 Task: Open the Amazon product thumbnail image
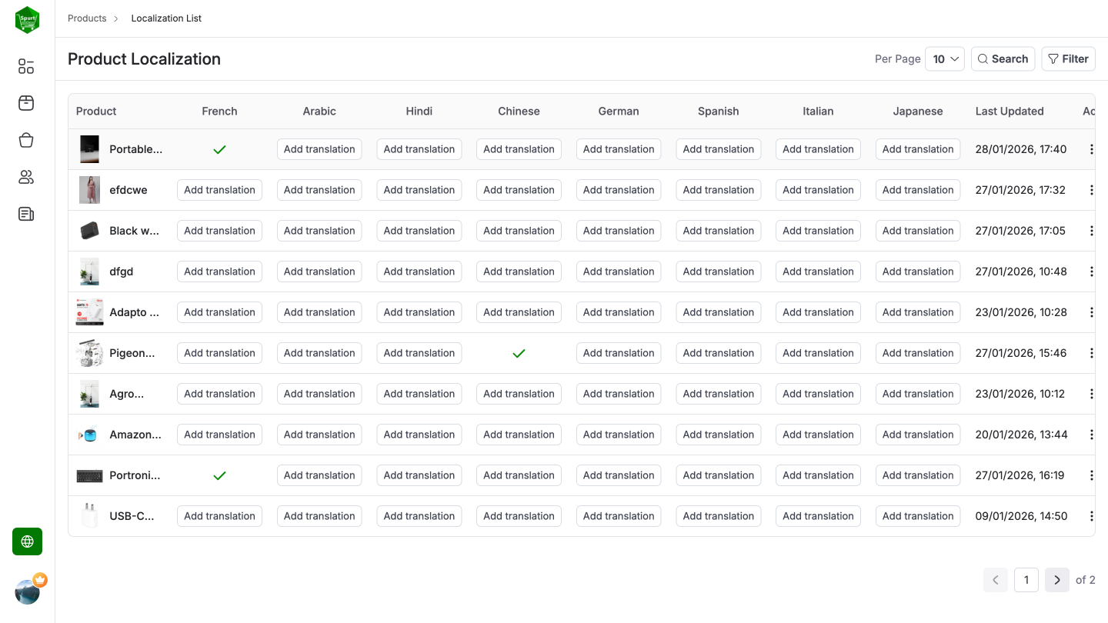89,435
